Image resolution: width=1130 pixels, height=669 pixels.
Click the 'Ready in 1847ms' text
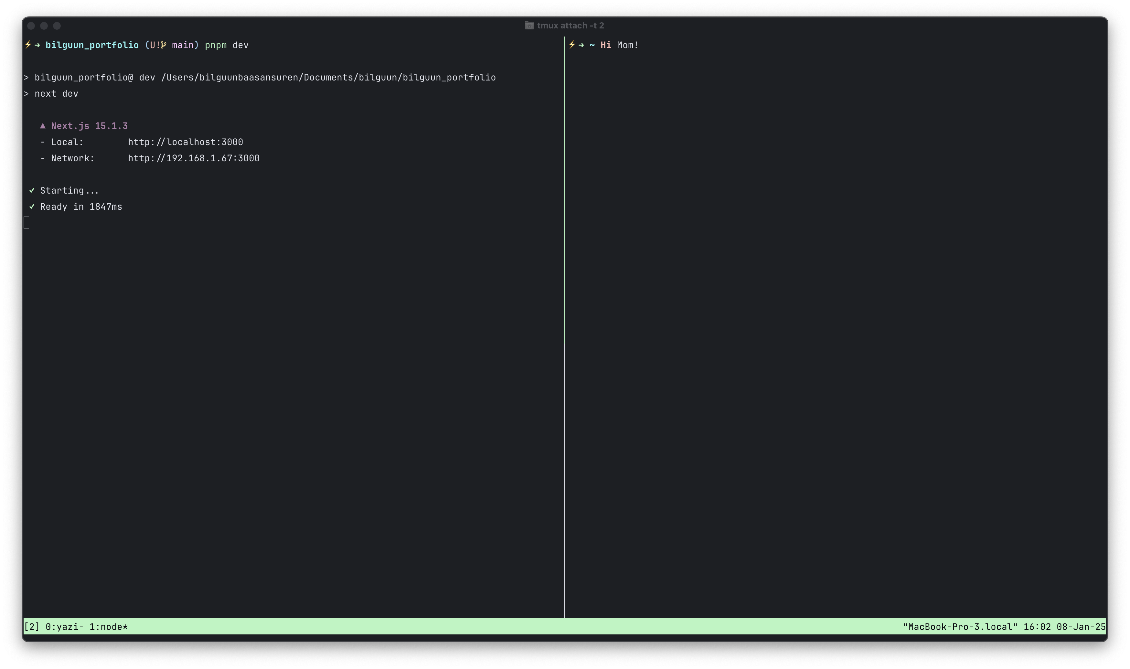[x=81, y=207]
